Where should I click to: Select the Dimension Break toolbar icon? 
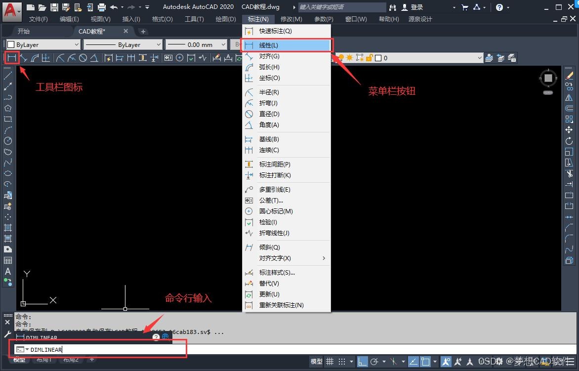pyautogui.click(x=154, y=58)
